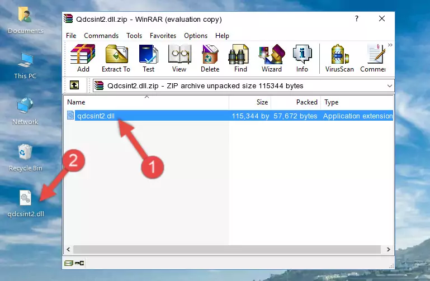Click the key icon in status bar
The width and height of the screenshot is (430, 281).
[x=79, y=263]
